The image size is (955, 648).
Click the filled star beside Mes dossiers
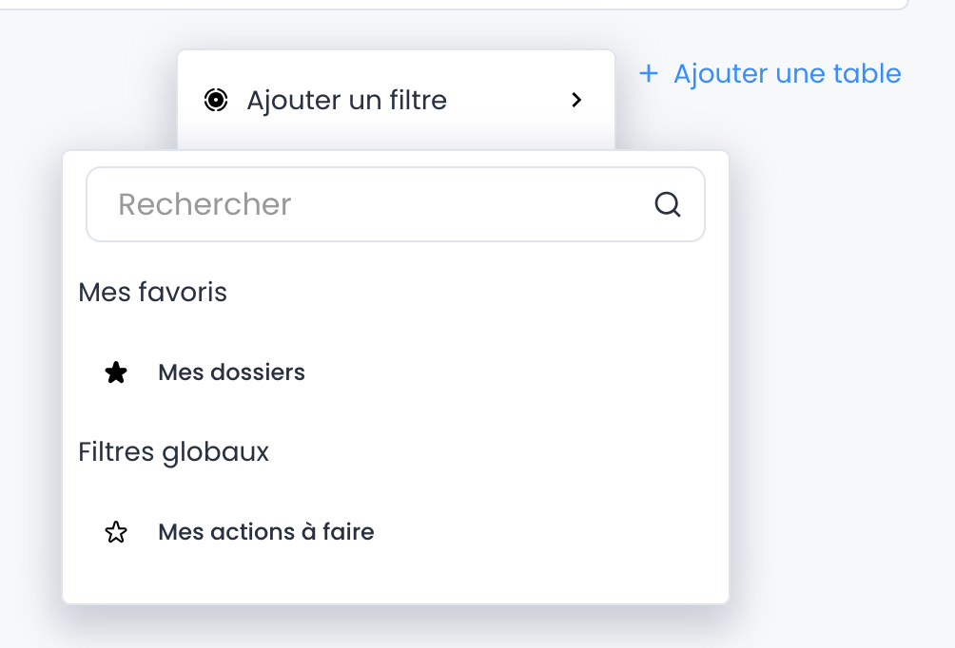pyautogui.click(x=116, y=372)
